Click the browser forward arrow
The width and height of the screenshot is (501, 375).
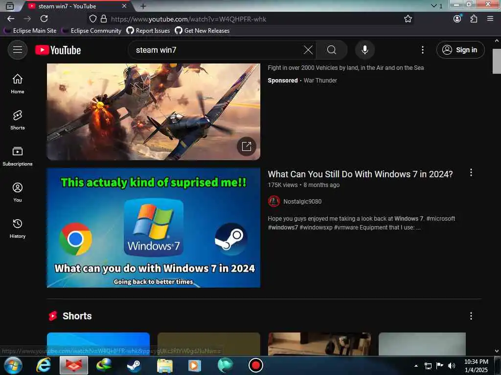[x=27, y=19]
